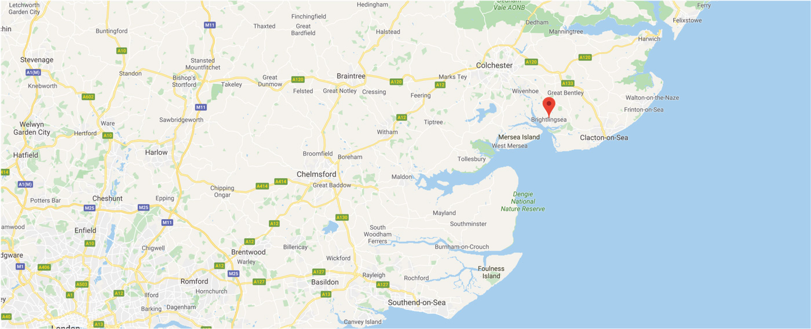Viewport: 811px width, 329px height.
Task: Select the Chelmsford city label
Action: pyautogui.click(x=316, y=174)
